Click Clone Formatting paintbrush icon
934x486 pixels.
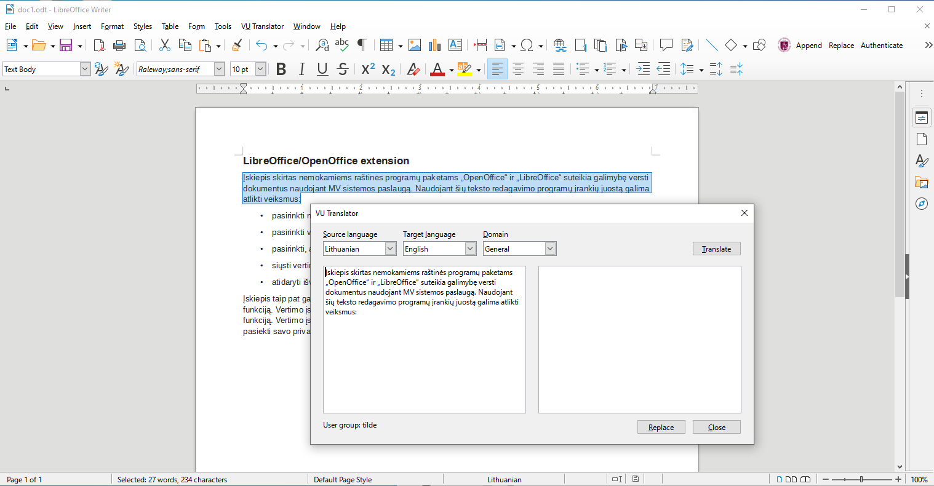[237, 45]
